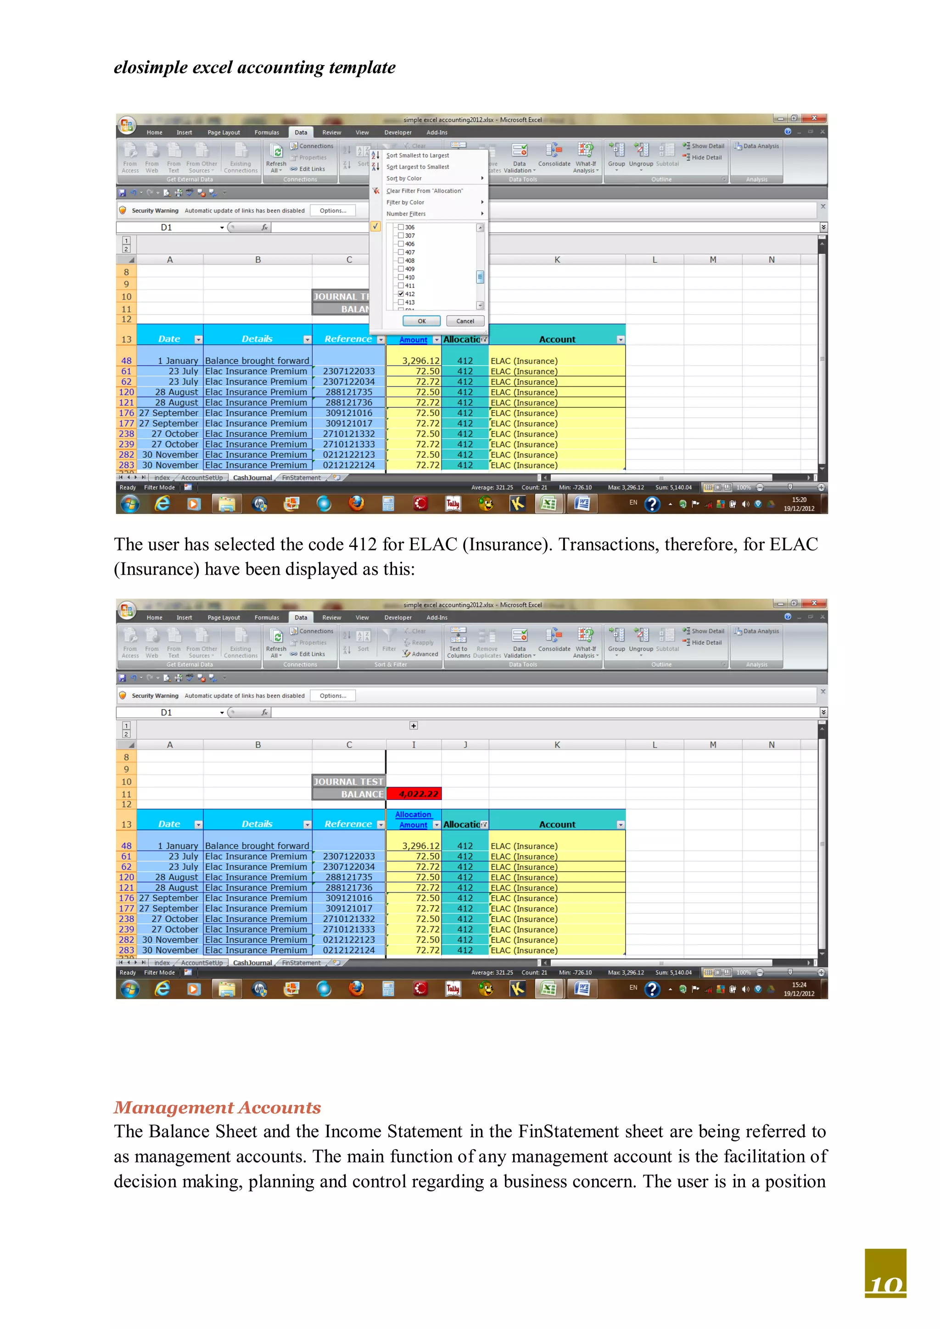Viewport: 940px width, 1329px height.
Task: Click the fx Insert Function icon in lower window
Action: pos(264,712)
